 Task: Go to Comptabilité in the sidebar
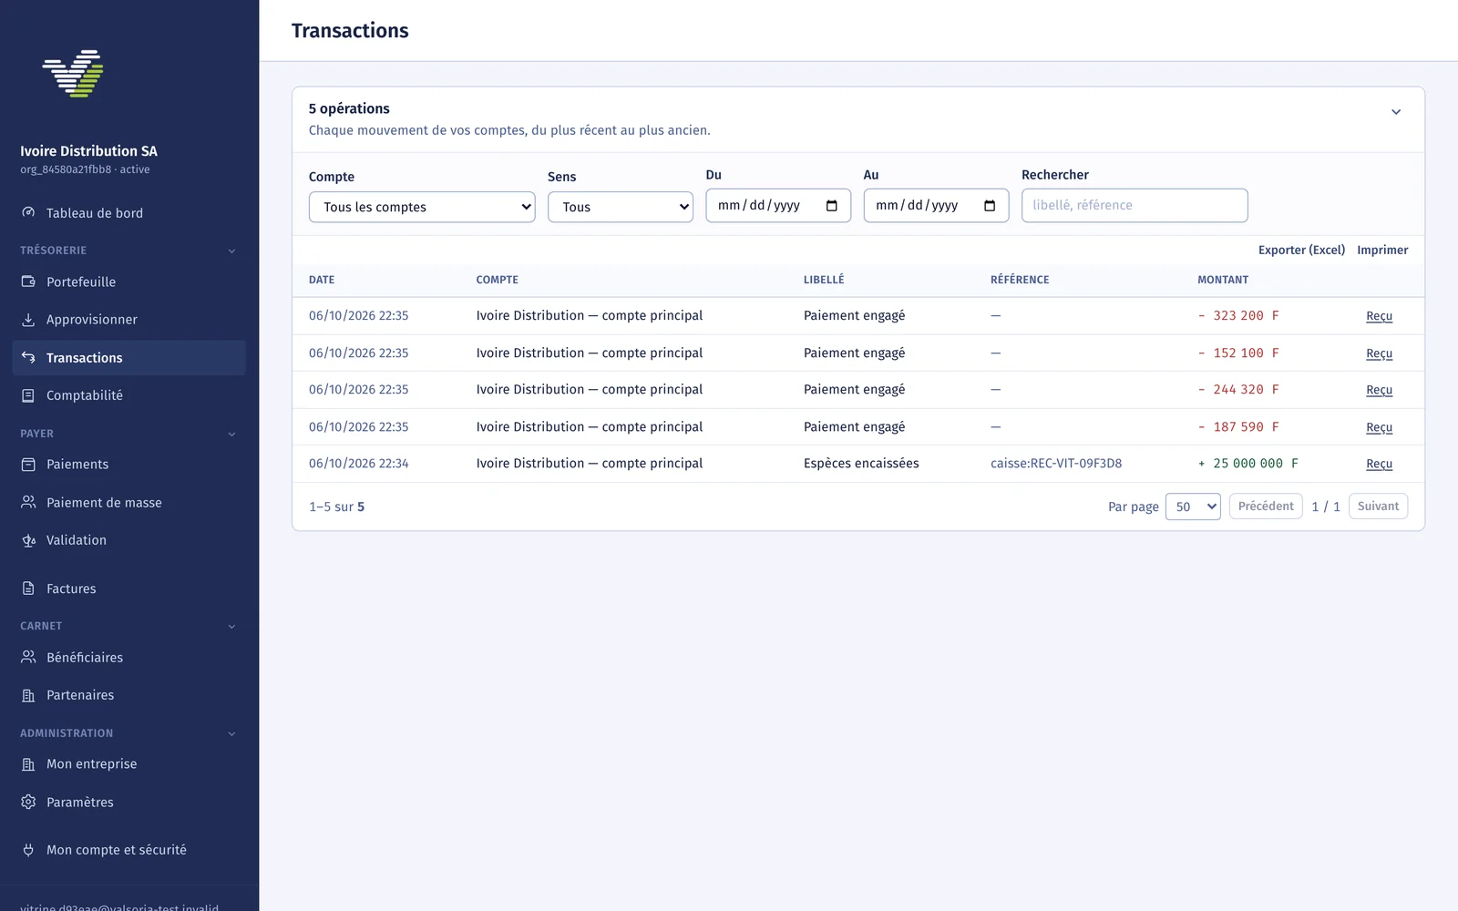[129, 395]
